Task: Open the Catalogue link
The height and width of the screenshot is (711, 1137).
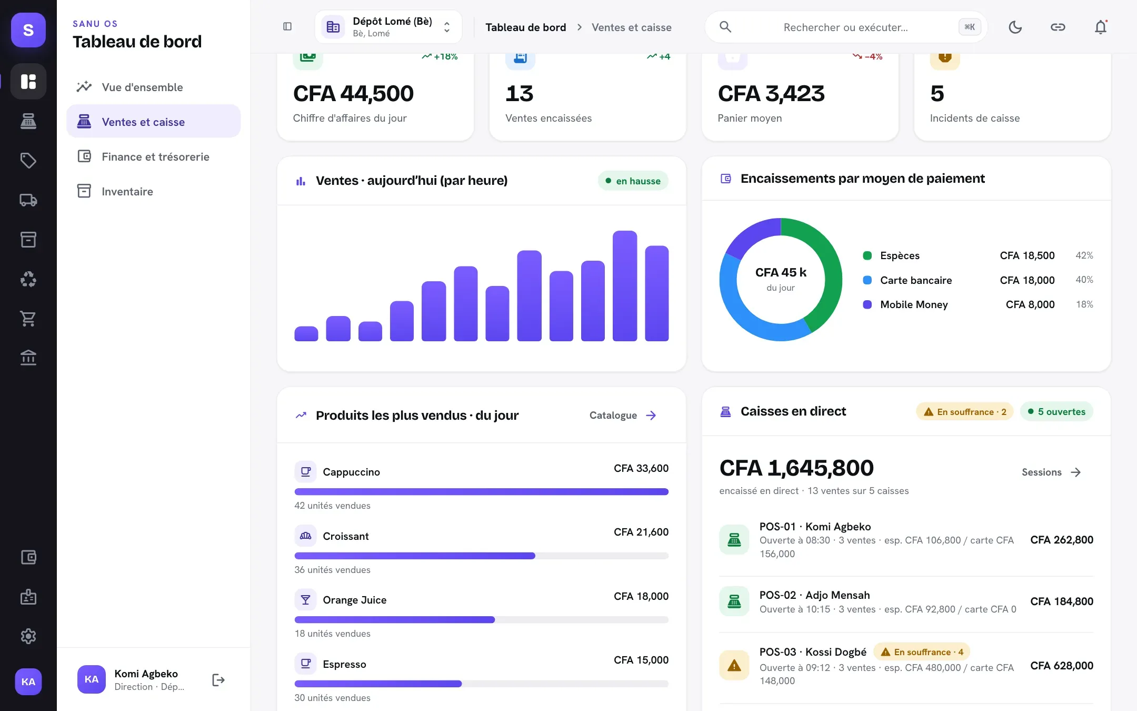Action: 623,416
